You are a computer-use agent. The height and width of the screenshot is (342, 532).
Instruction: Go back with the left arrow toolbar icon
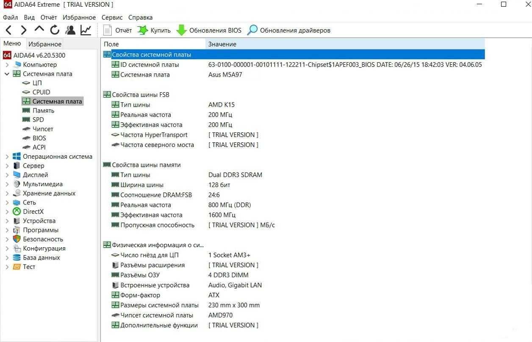(8, 30)
